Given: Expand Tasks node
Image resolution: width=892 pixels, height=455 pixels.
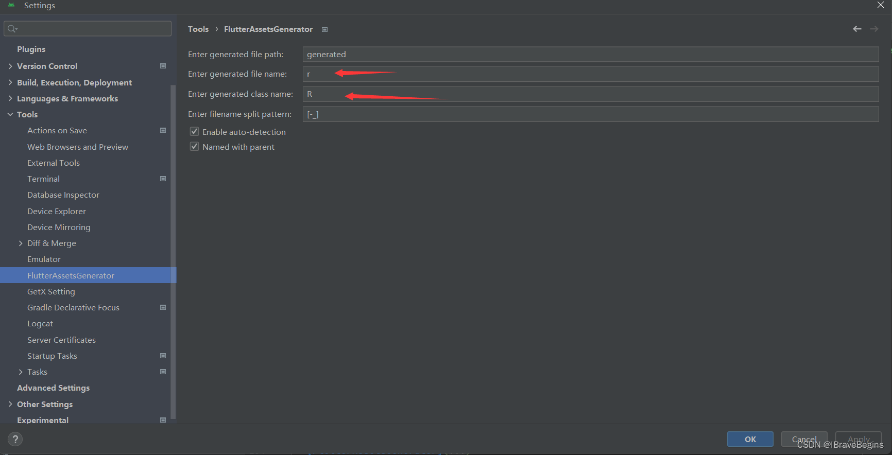Looking at the screenshot, I should (x=21, y=372).
